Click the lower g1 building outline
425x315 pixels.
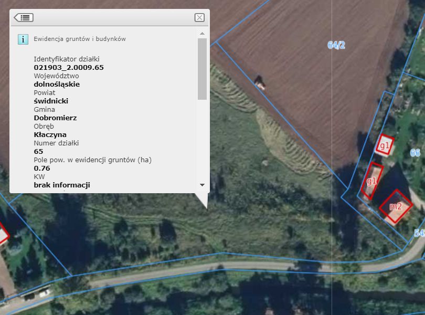(x=372, y=181)
